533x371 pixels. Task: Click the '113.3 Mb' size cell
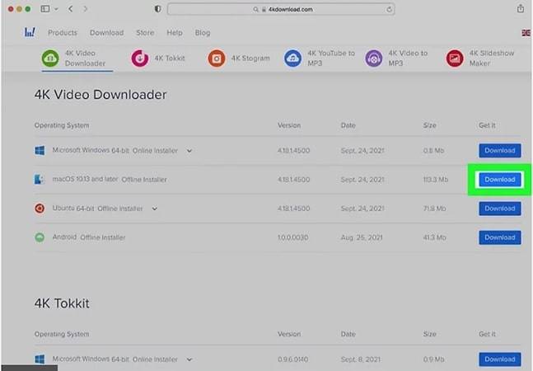coord(436,179)
